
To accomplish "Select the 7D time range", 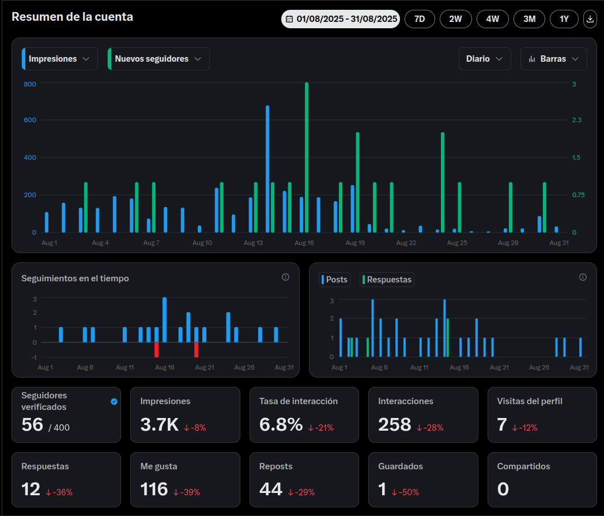I will [420, 19].
